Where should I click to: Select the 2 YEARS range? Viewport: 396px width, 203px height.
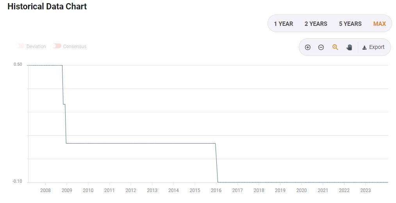[316, 24]
